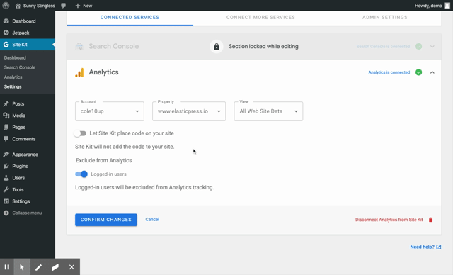Collapse the Analytics section chevron
This screenshot has width=453, height=275.
click(432, 72)
